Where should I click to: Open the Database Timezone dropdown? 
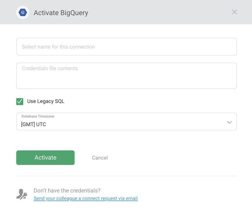tap(127, 122)
